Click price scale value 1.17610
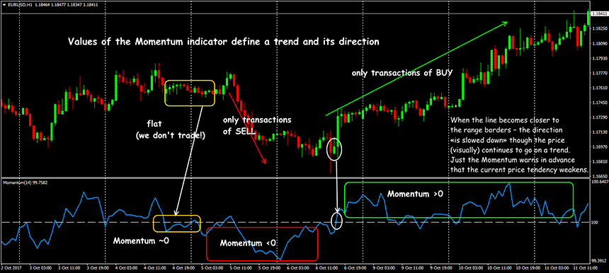Screen dimensions: 609x273 click(600, 88)
